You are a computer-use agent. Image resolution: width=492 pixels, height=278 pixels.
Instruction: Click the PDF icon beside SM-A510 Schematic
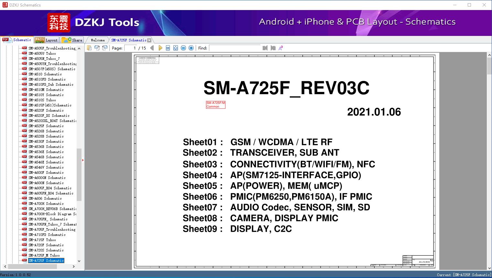tap(24, 74)
